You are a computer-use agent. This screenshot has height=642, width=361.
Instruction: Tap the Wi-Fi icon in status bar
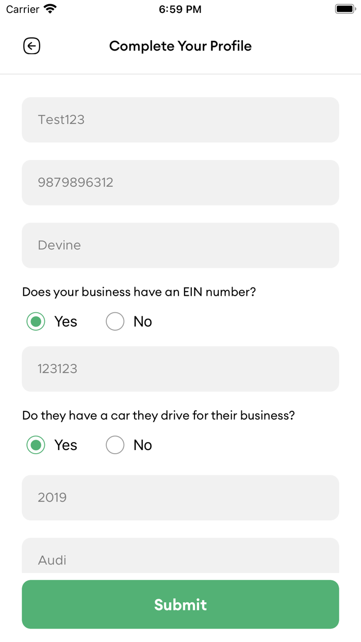tap(50, 8)
